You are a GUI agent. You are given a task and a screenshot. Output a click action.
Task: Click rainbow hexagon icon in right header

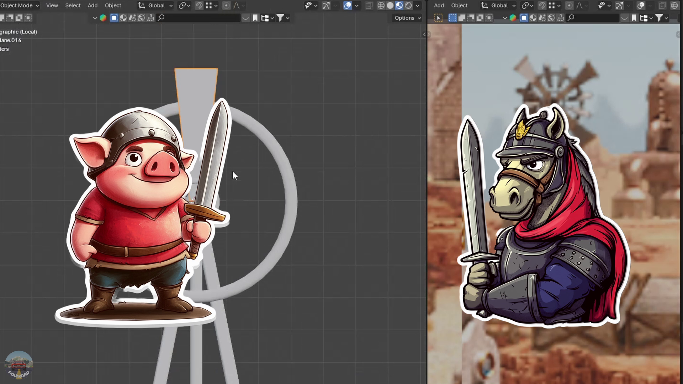point(513,18)
